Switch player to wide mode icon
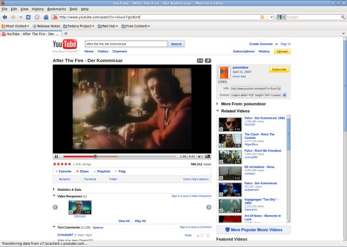The width and height of the screenshot is (347, 247). click(200, 61)
